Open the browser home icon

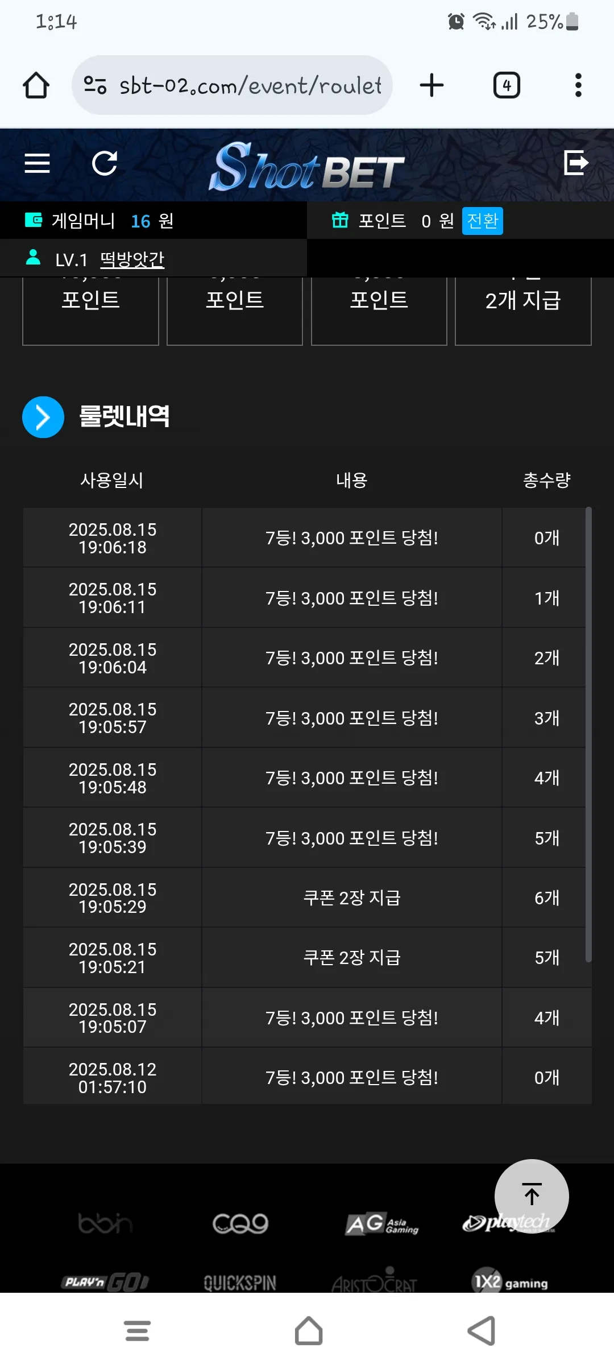(x=36, y=85)
